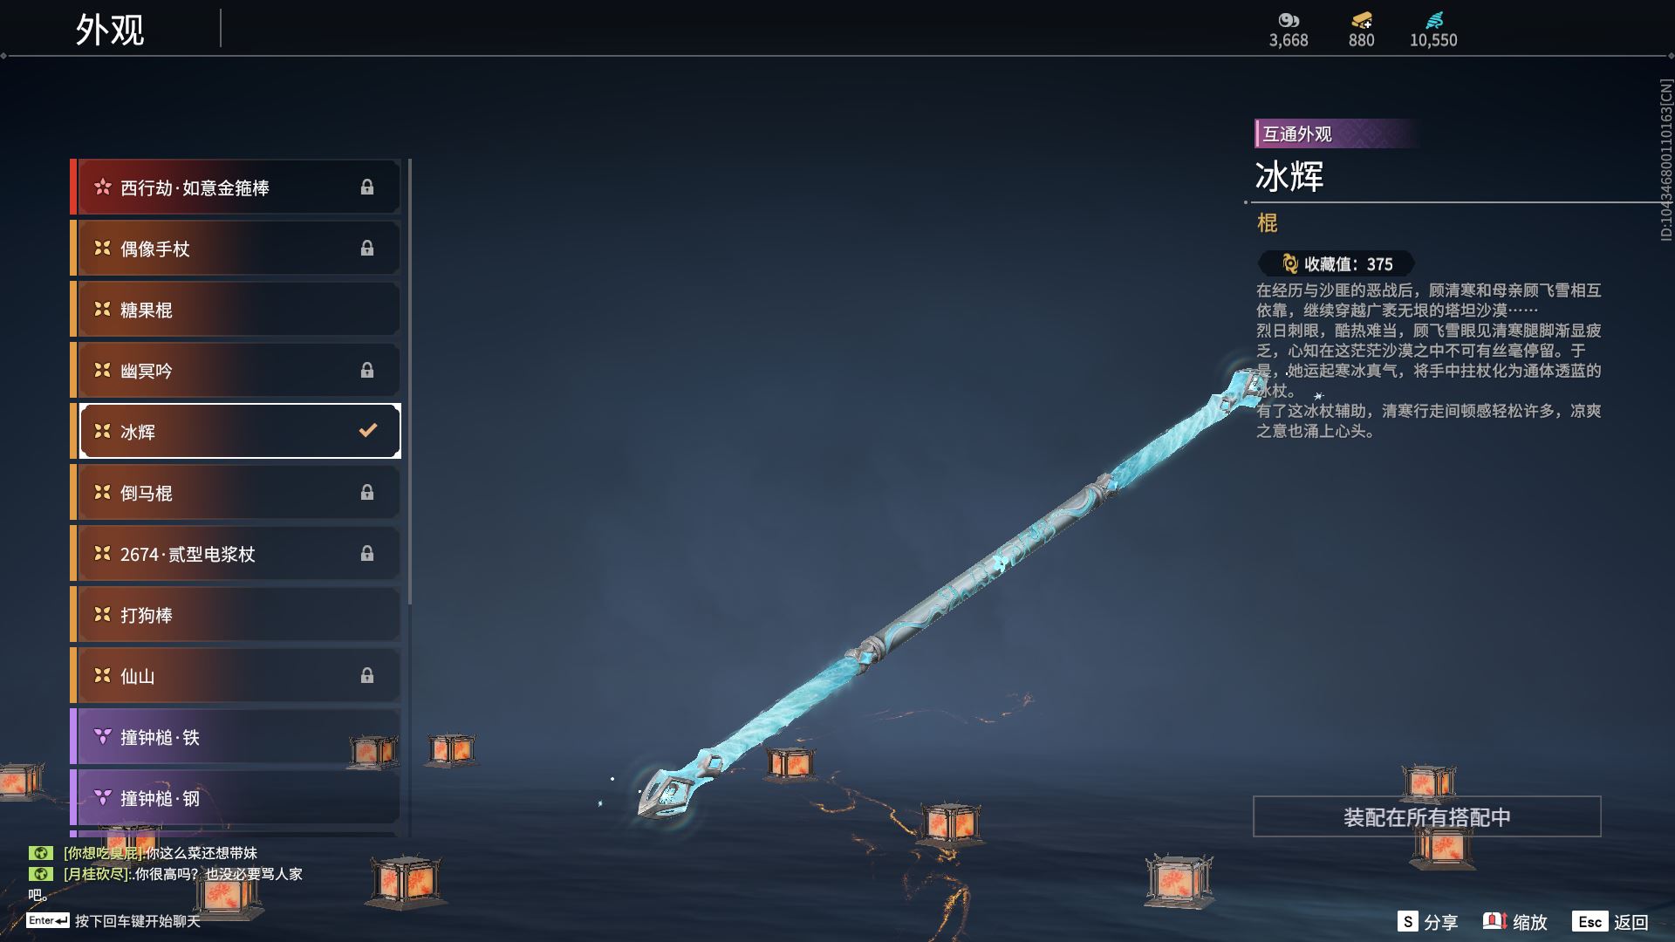Click the 缩放 zoom icon
The width and height of the screenshot is (1675, 942).
[x=1494, y=921]
